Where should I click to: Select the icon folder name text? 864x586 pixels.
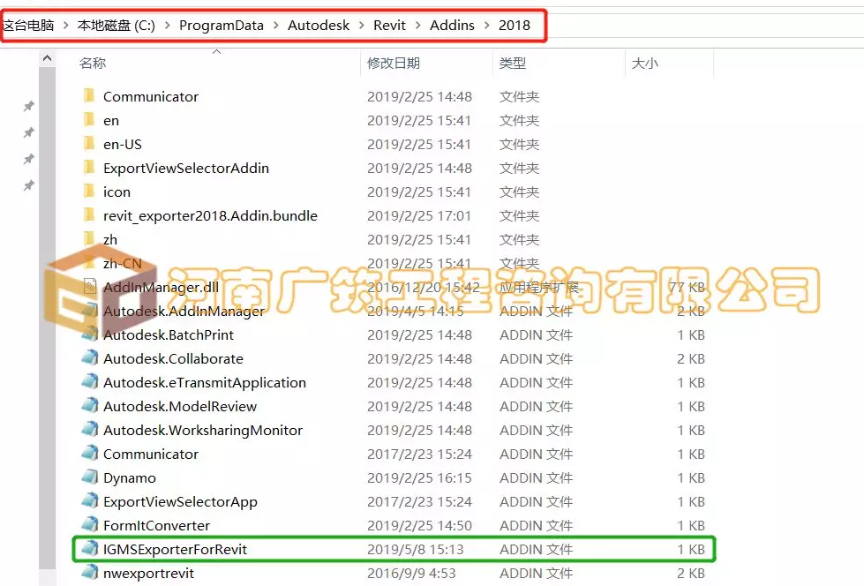pos(116,192)
